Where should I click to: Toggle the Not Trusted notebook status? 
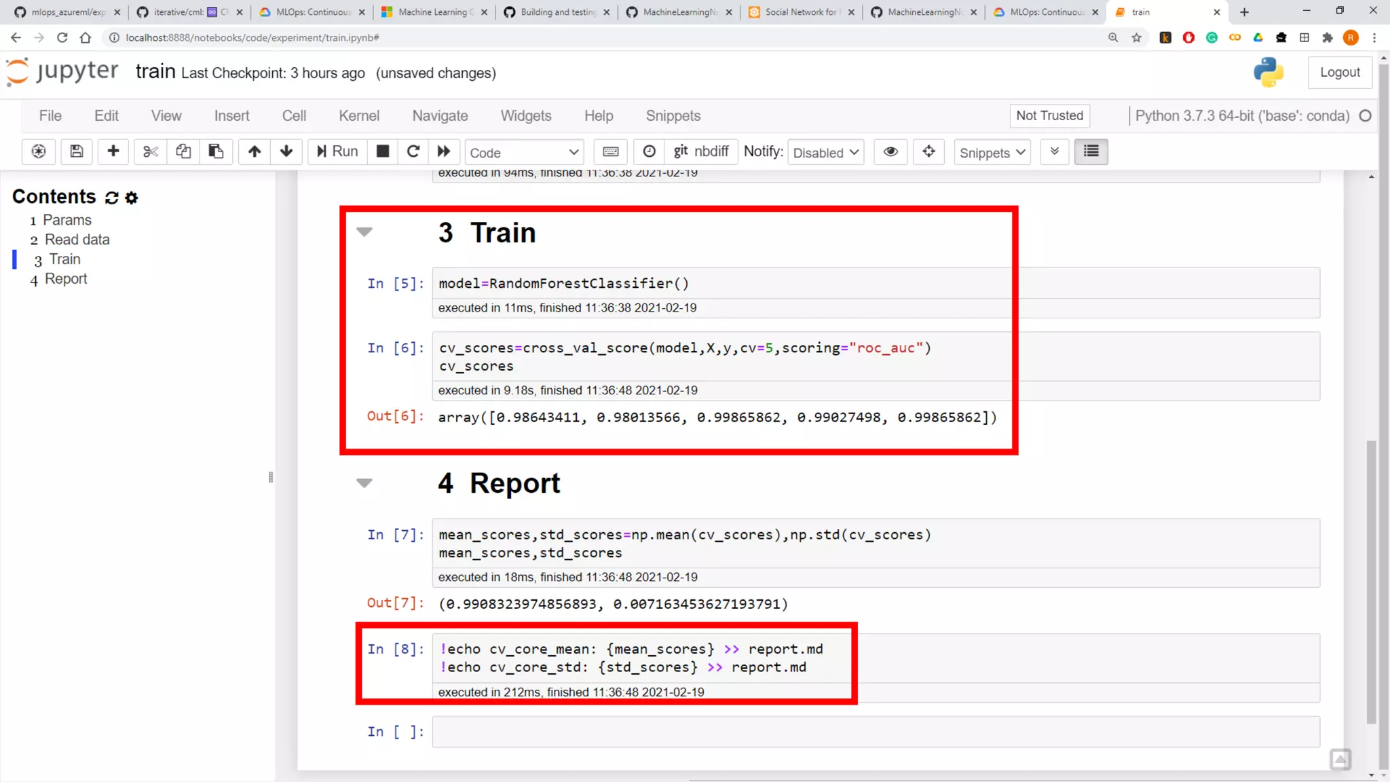coord(1049,115)
